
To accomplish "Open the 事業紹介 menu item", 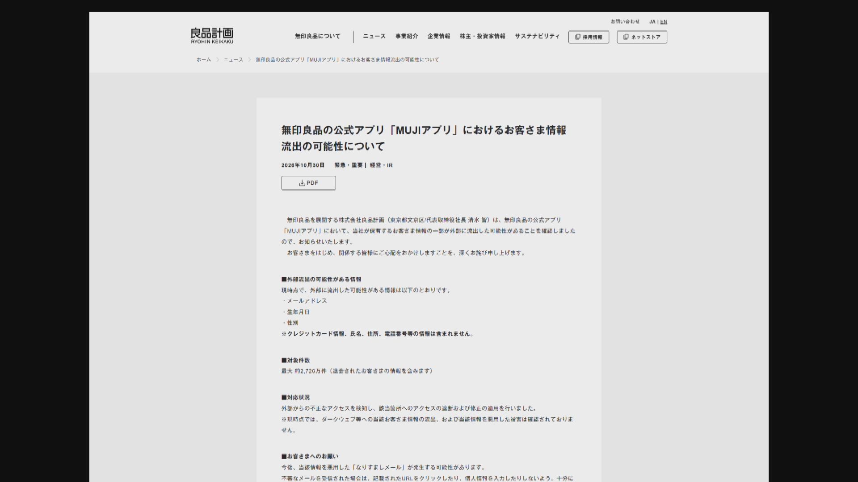I will coord(406,36).
